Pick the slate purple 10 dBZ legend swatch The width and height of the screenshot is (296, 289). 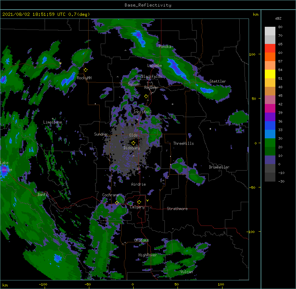pyautogui.click(x=270, y=160)
